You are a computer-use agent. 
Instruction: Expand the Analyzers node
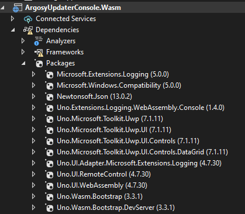[23, 41]
